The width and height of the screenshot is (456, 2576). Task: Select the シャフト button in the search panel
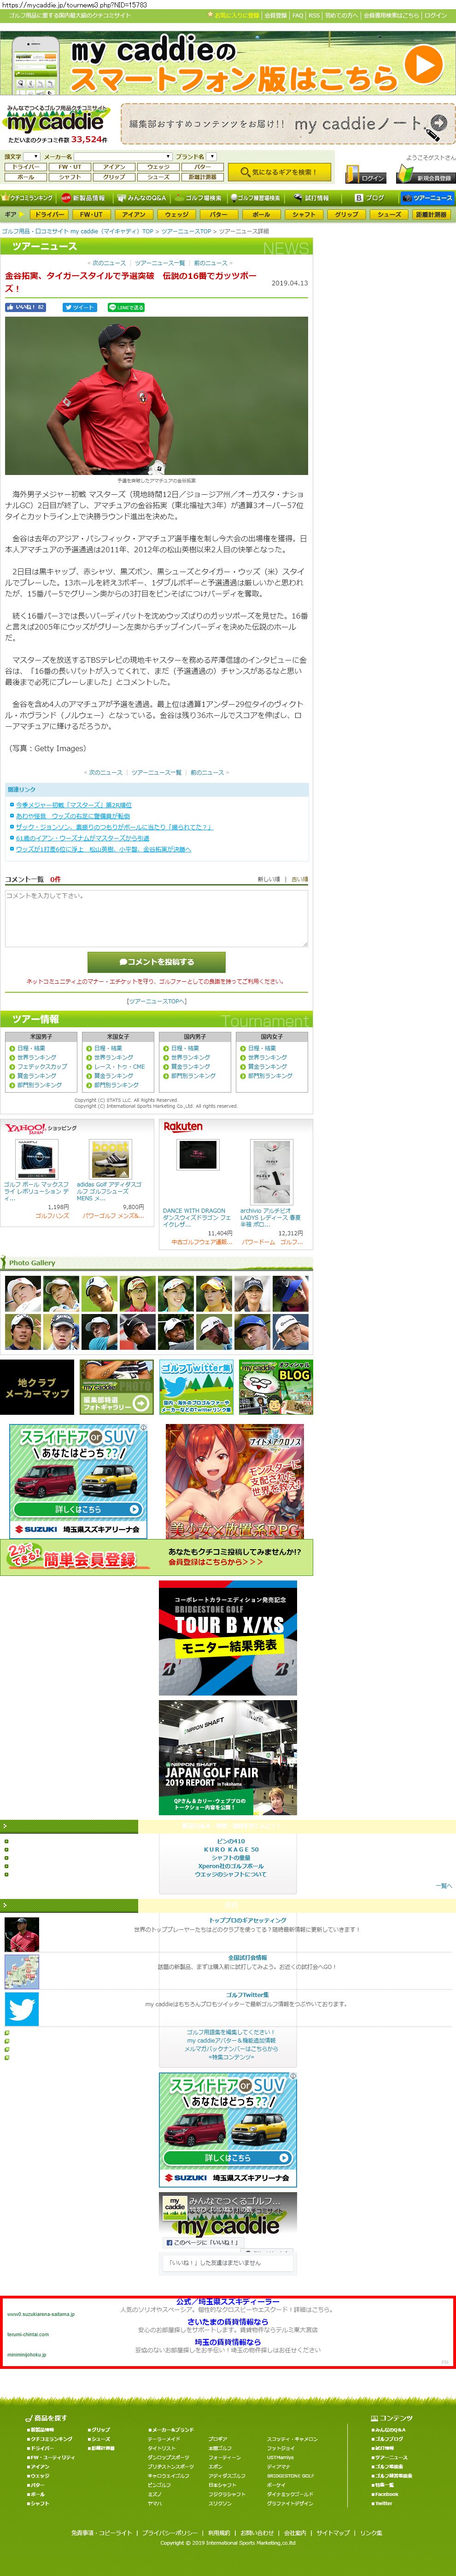click(70, 177)
